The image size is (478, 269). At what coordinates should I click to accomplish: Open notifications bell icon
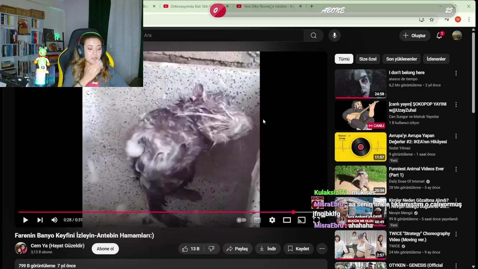point(439,35)
